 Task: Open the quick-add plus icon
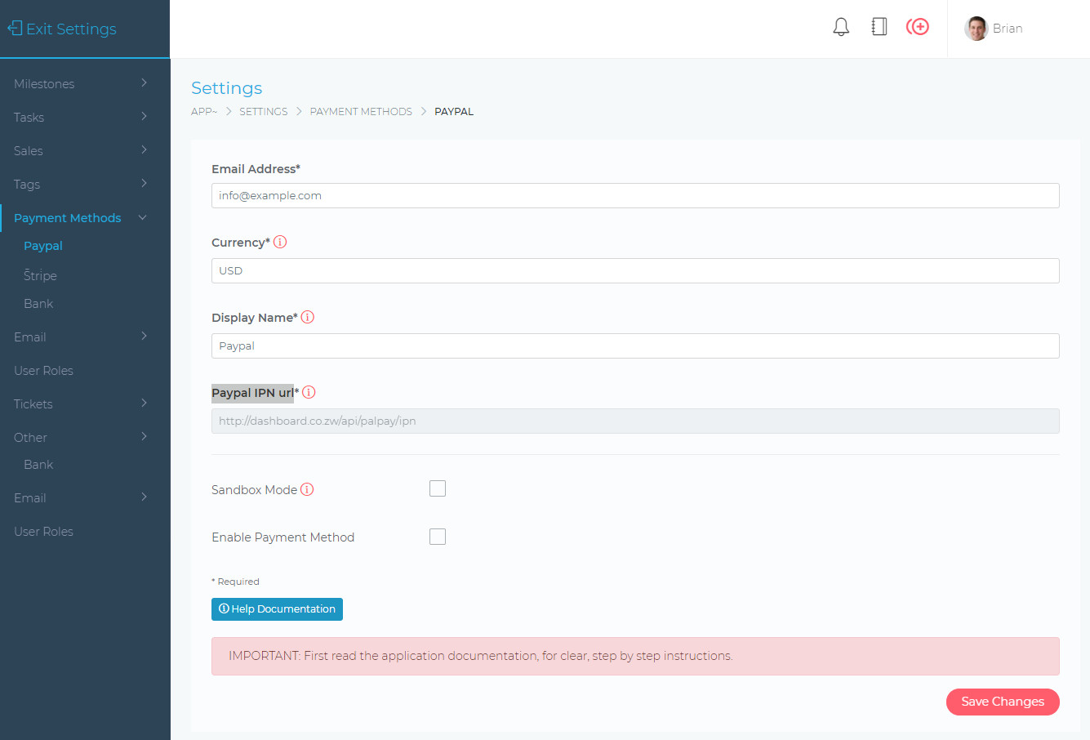pyautogui.click(x=918, y=27)
